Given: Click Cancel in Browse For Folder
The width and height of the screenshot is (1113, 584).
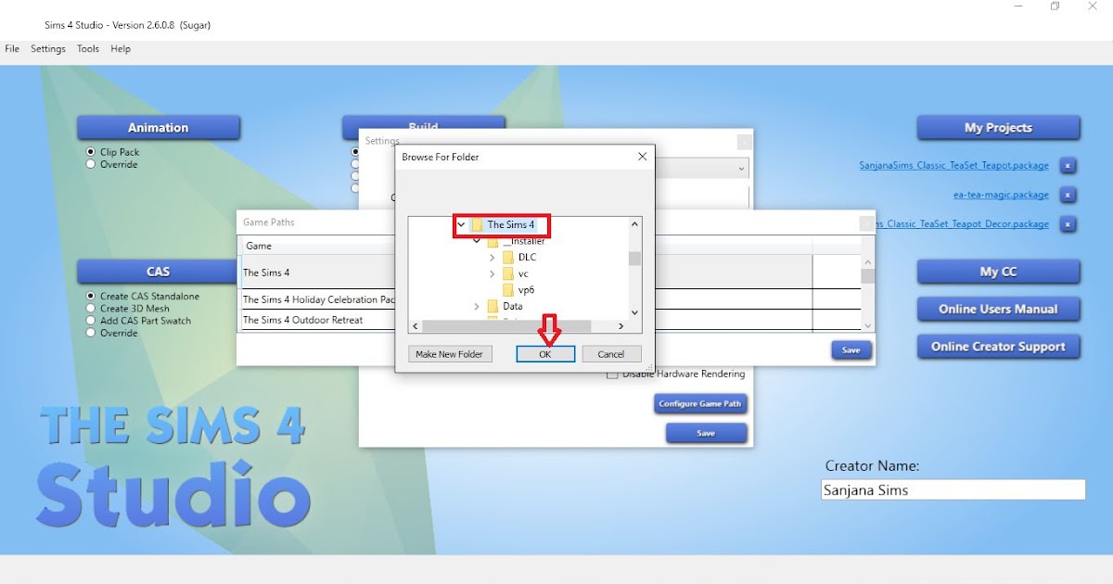Looking at the screenshot, I should [x=611, y=354].
